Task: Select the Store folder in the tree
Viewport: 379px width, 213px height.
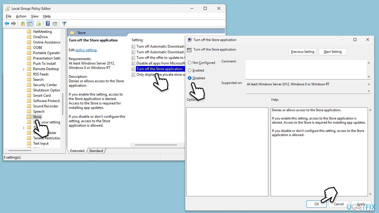Action: [x=37, y=117]
